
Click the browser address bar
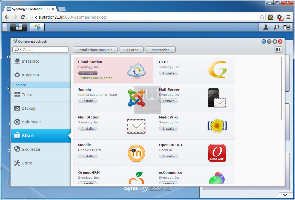(x=147, y=17)
